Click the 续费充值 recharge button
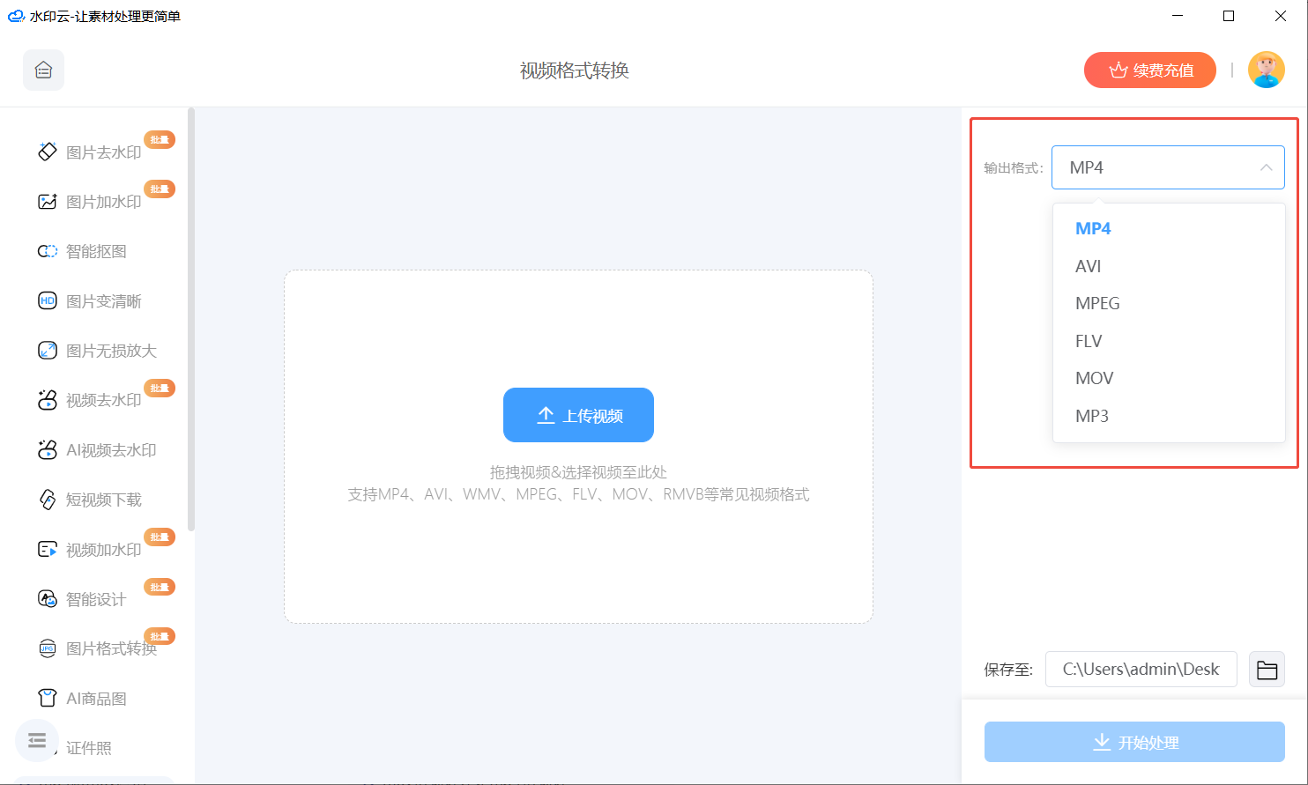 [x=1150, y=70]
